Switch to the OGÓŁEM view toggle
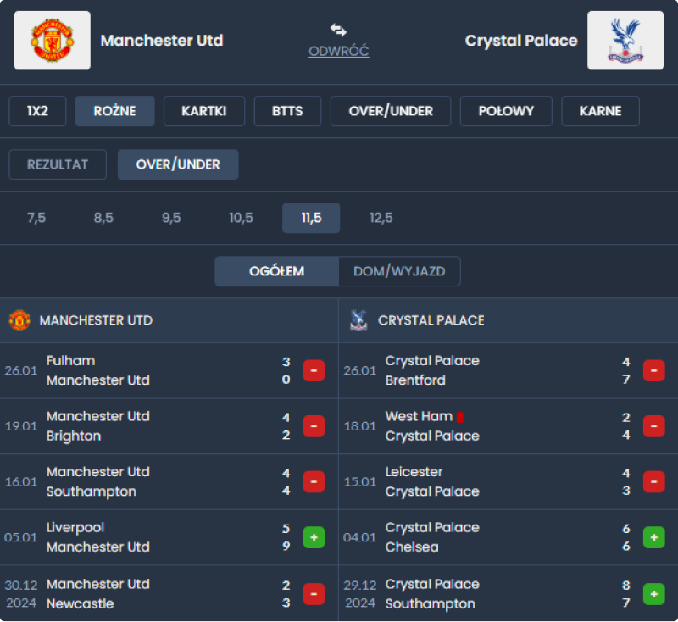678x622 pixels. 276,271
